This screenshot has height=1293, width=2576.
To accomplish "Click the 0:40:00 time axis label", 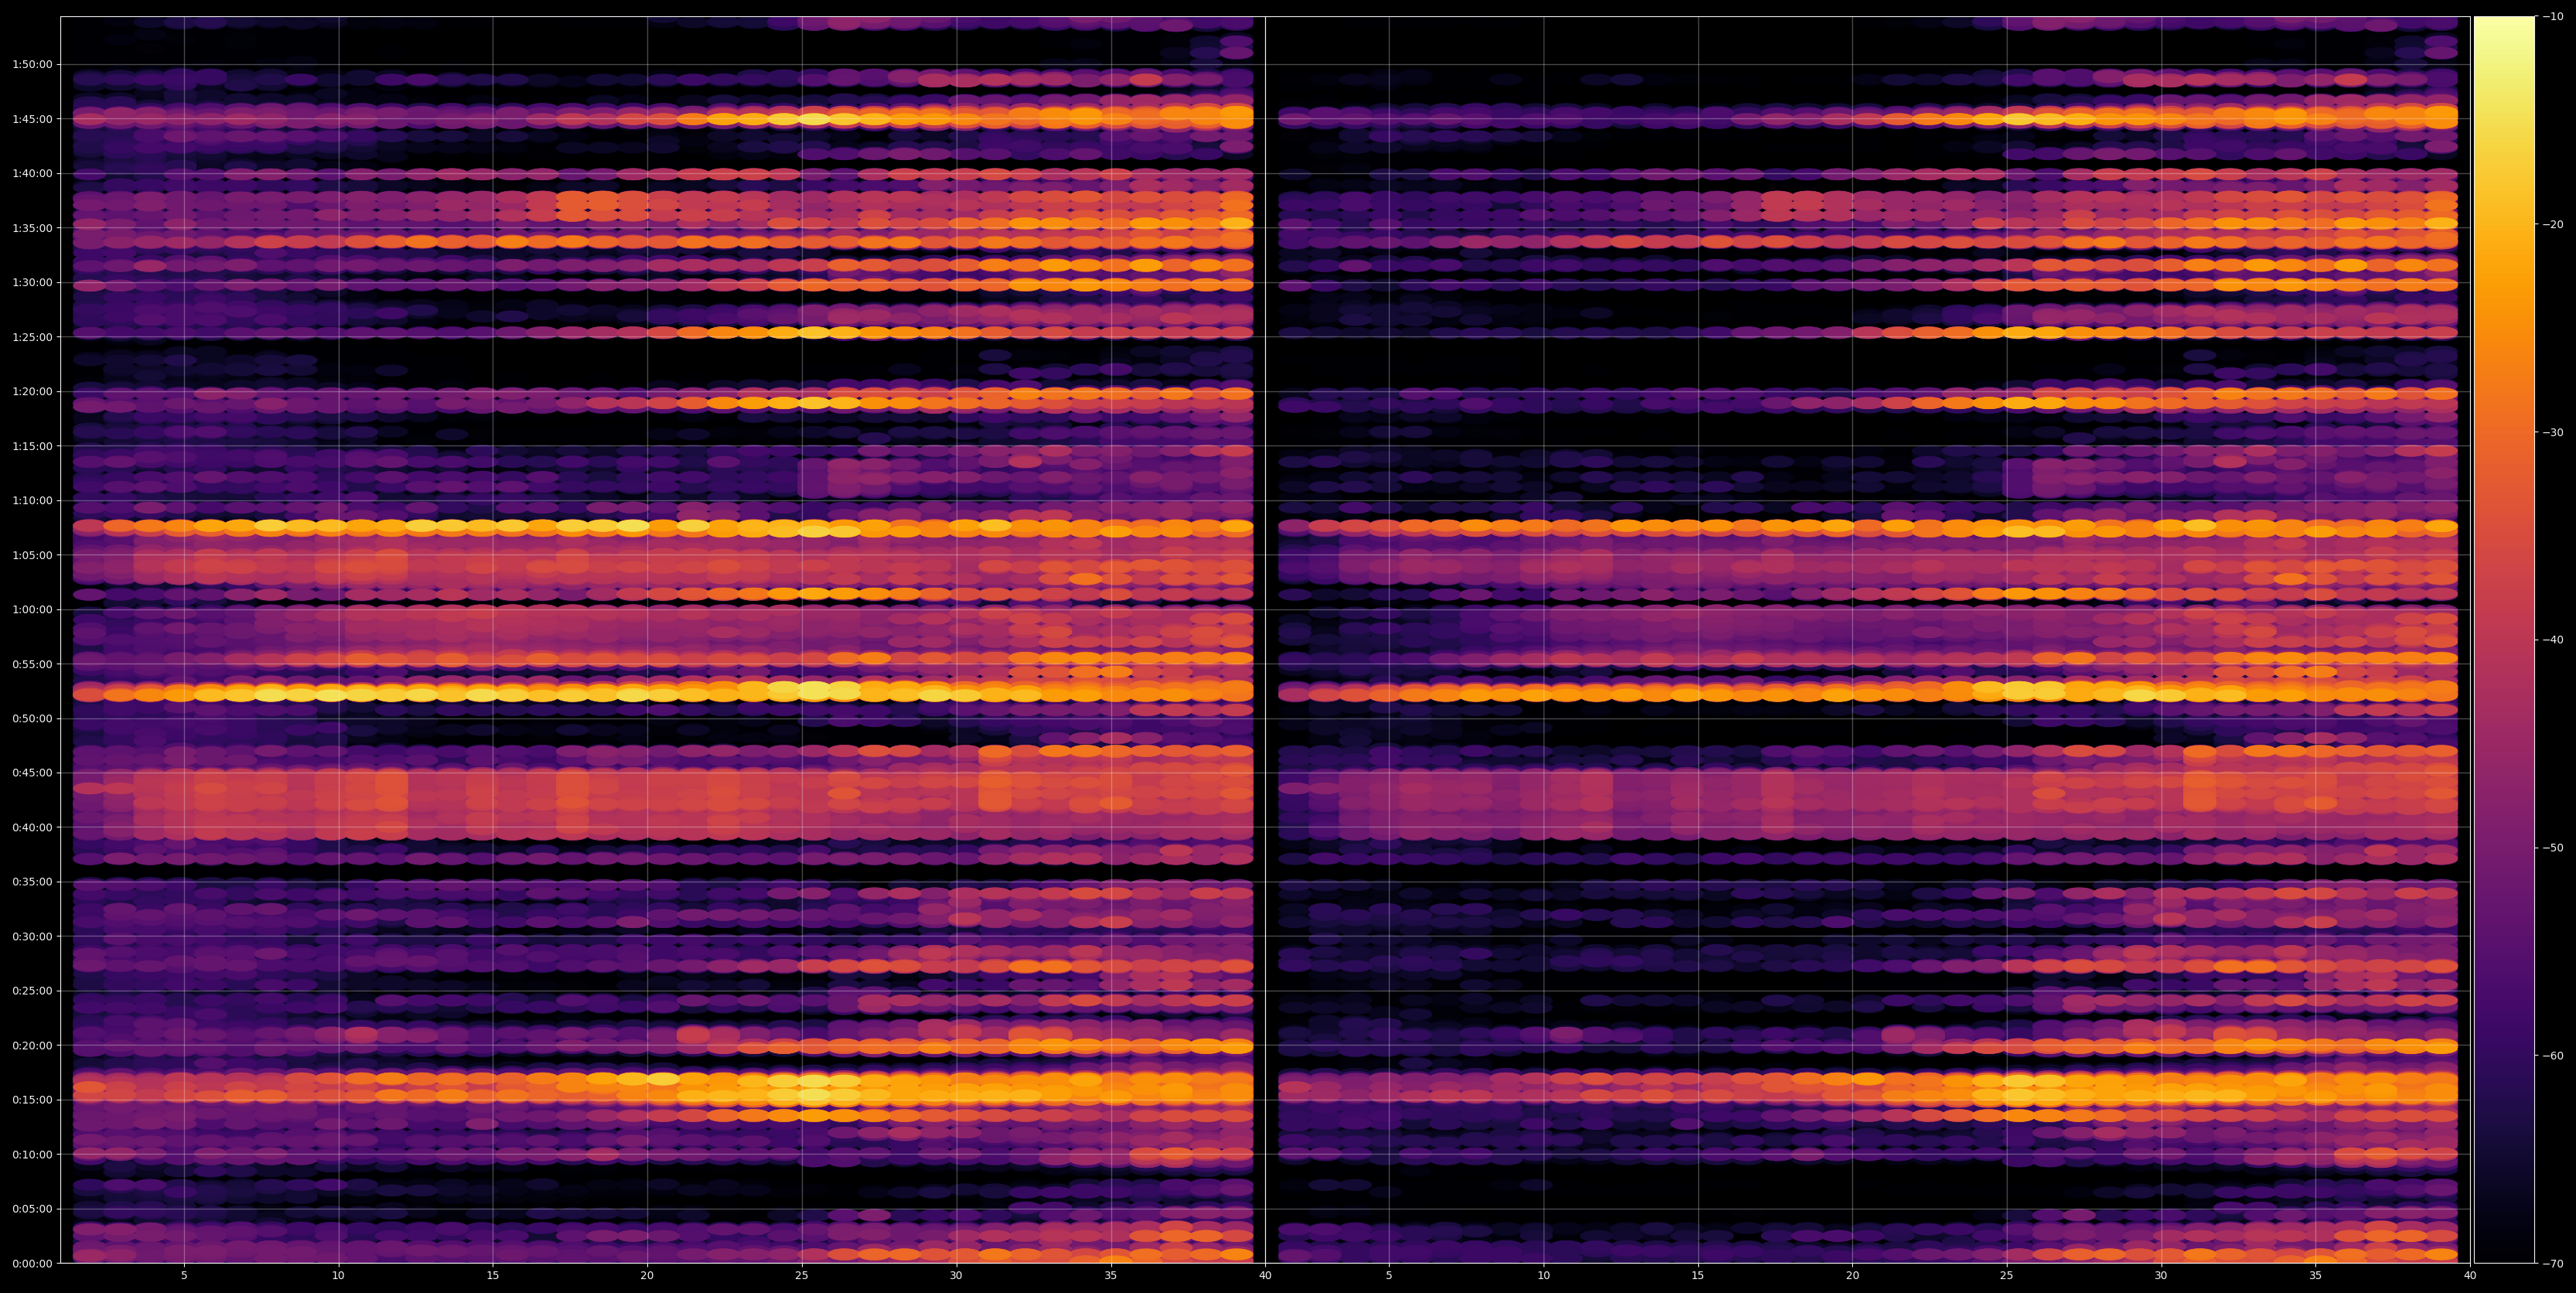I will pos(32,827).
